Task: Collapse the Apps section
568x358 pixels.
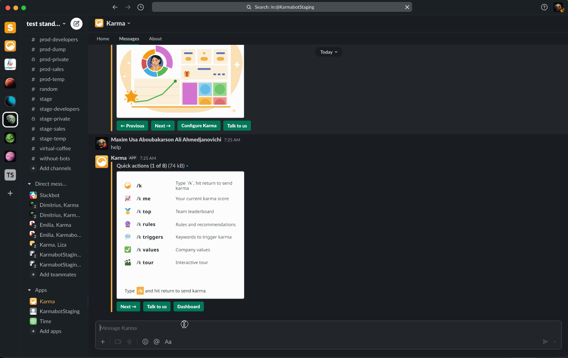Action: [x=30, y=290]
